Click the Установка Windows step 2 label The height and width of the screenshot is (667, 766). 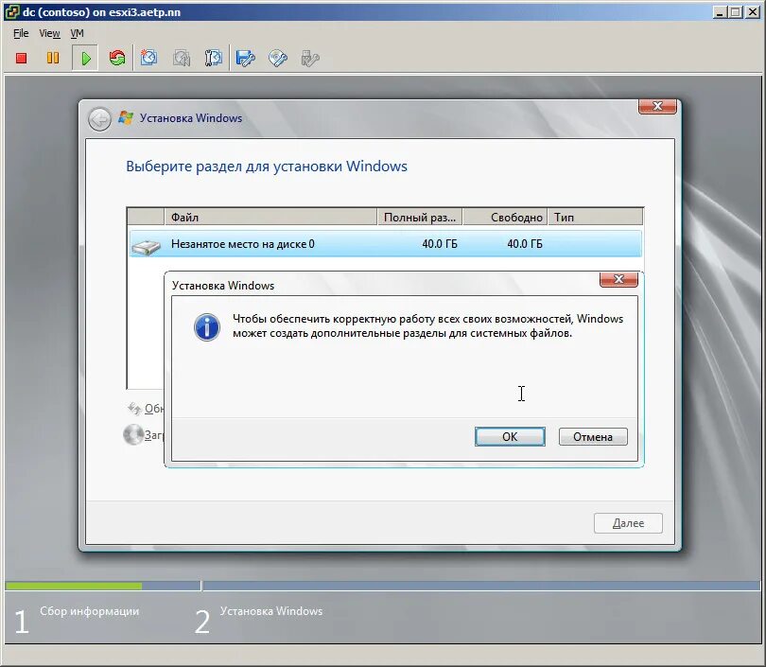[x=271, y=611]
